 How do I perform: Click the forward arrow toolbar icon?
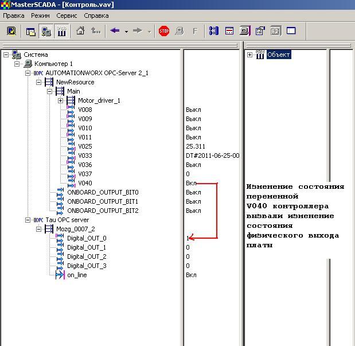pyautogui.click(x=138, y=31)
